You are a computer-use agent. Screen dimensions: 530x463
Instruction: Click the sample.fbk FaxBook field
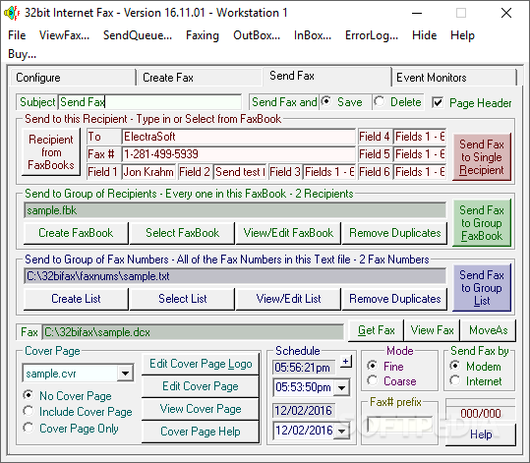pos(235,210)
